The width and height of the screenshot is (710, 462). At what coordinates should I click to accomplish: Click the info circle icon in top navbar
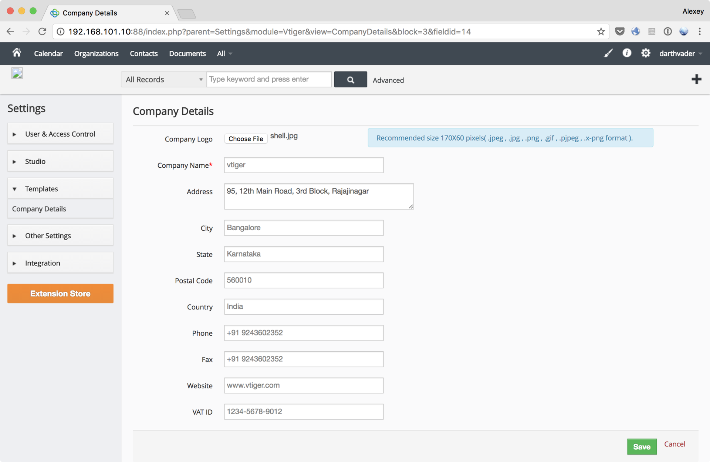pos(627,53)
